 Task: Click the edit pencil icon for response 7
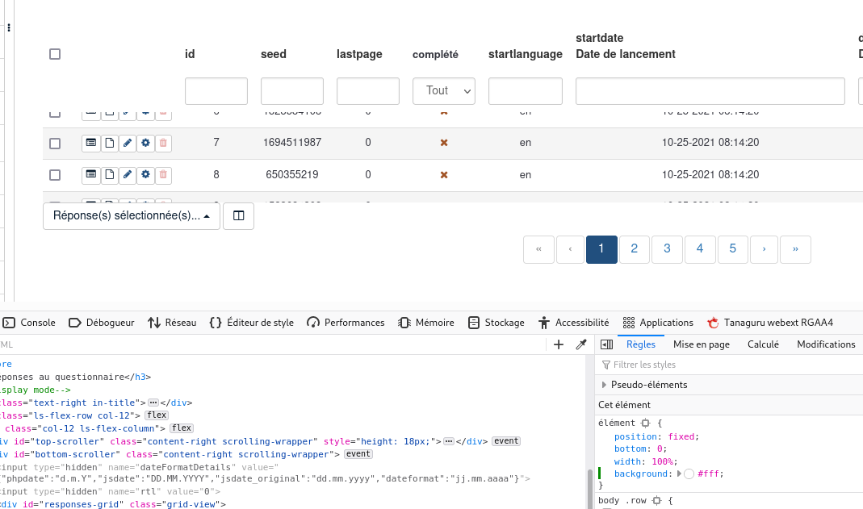pyautogui.click(x=127, y=143)
